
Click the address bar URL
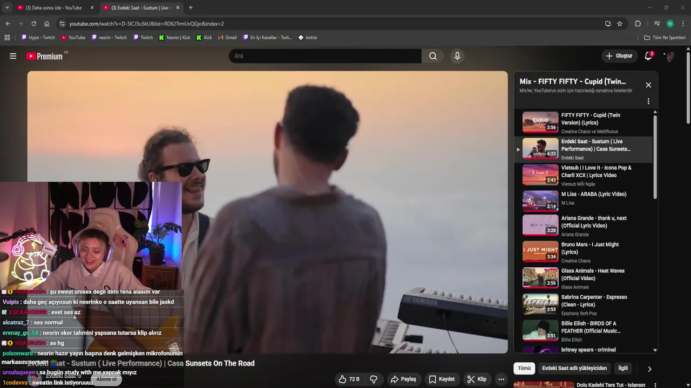[146, 24]
